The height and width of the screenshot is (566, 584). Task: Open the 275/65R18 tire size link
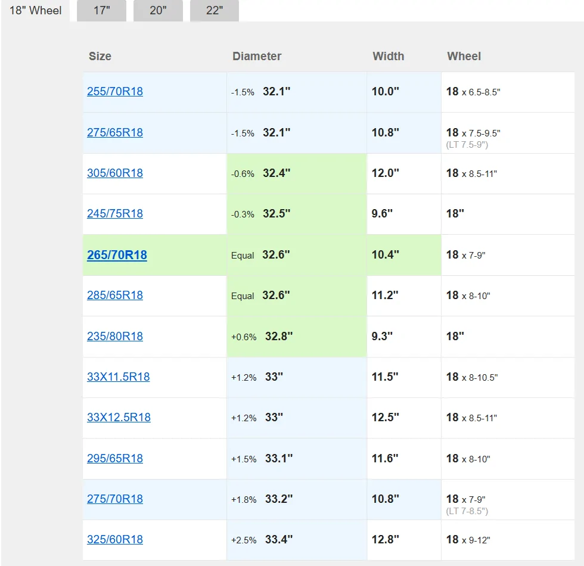pos(115,132)
